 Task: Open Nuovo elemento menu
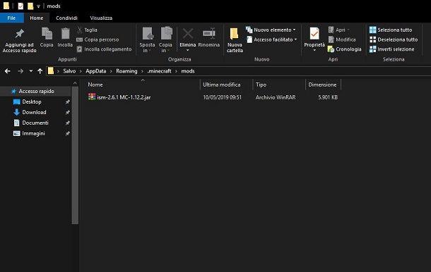[271, 30]
